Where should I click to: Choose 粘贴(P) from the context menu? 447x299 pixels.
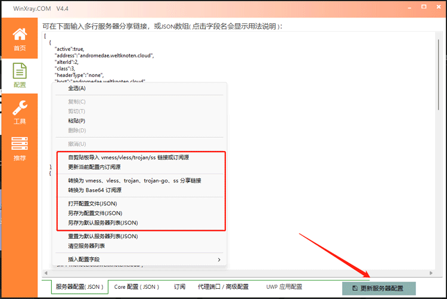[139, 121]
